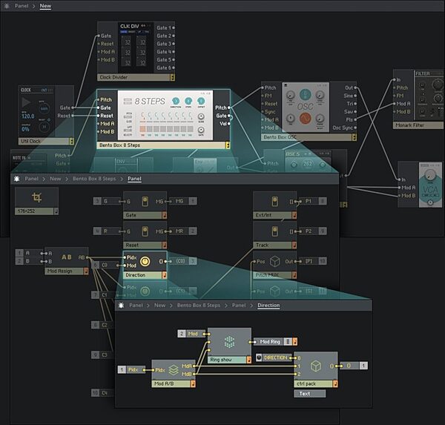The height and width of the screenshot is (425, 445).
Task: Click the Mod input terminal labeled 2
Action: (192, 334)
